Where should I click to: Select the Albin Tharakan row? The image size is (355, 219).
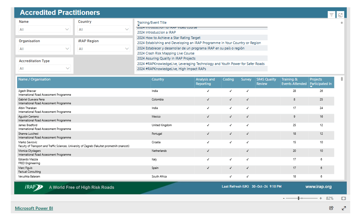coord(176,110)
